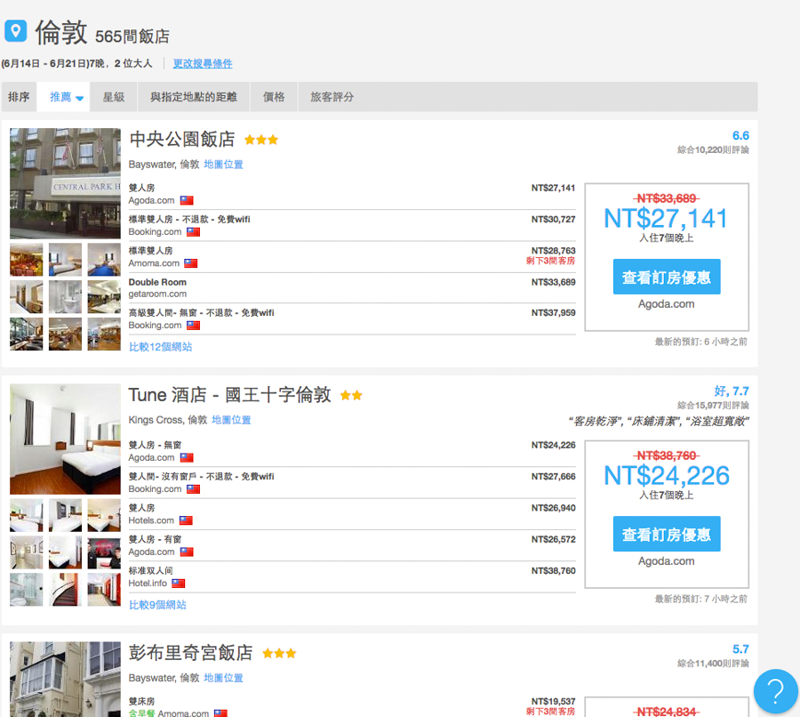Open 中央公園飯店 hotel title
800x717 pixels.
(182, 139)
